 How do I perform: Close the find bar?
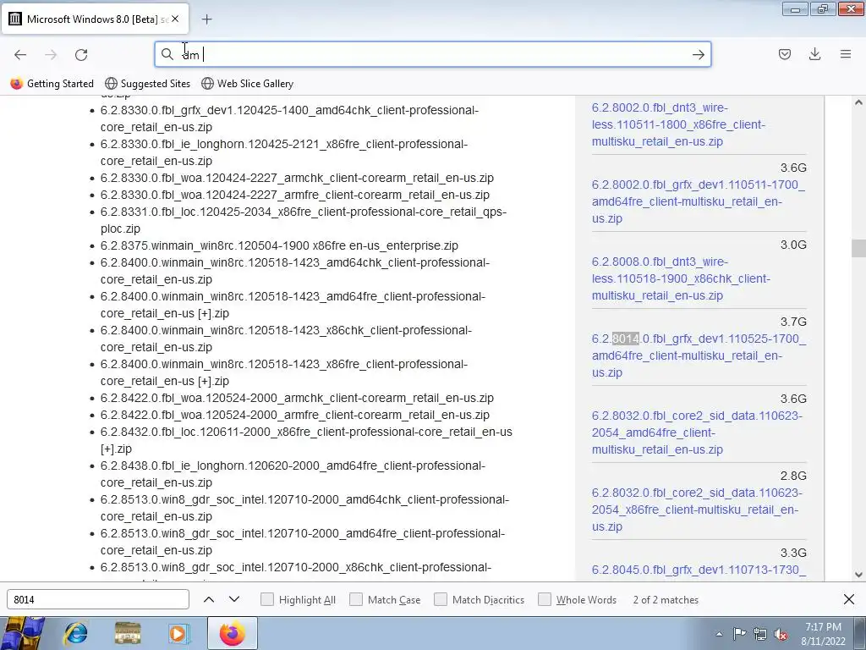tap(849, 599)
